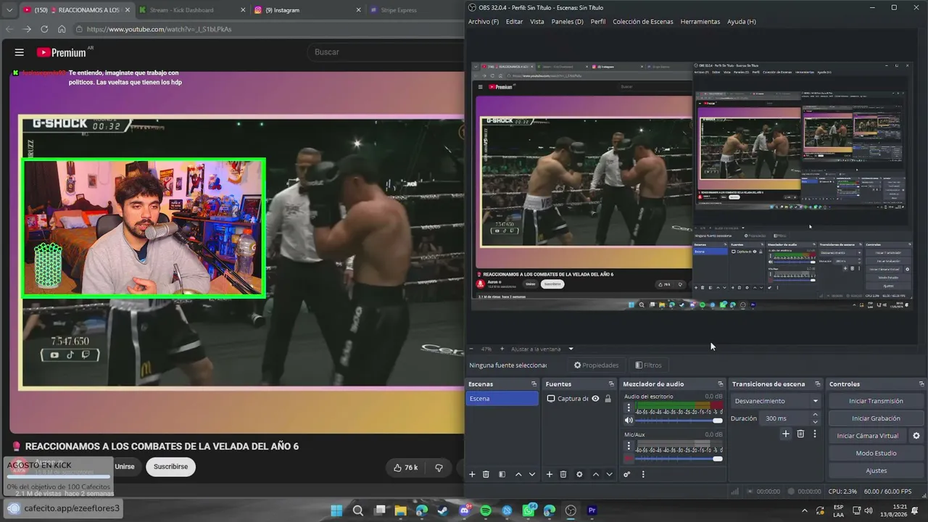Viewport: 928px width, 522px height.
Task: Increase transition Duración with up arrow
Action: coord(815,415)
